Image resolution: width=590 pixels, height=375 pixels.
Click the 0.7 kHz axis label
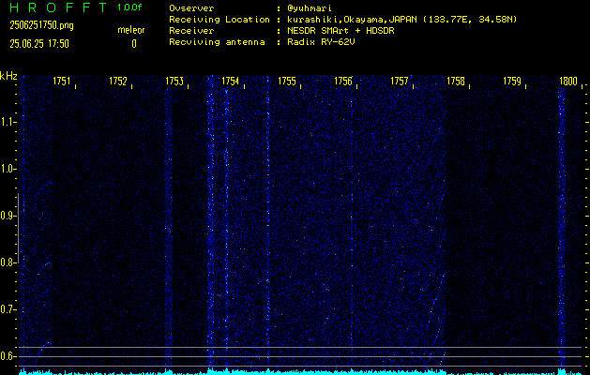[7, 309]
